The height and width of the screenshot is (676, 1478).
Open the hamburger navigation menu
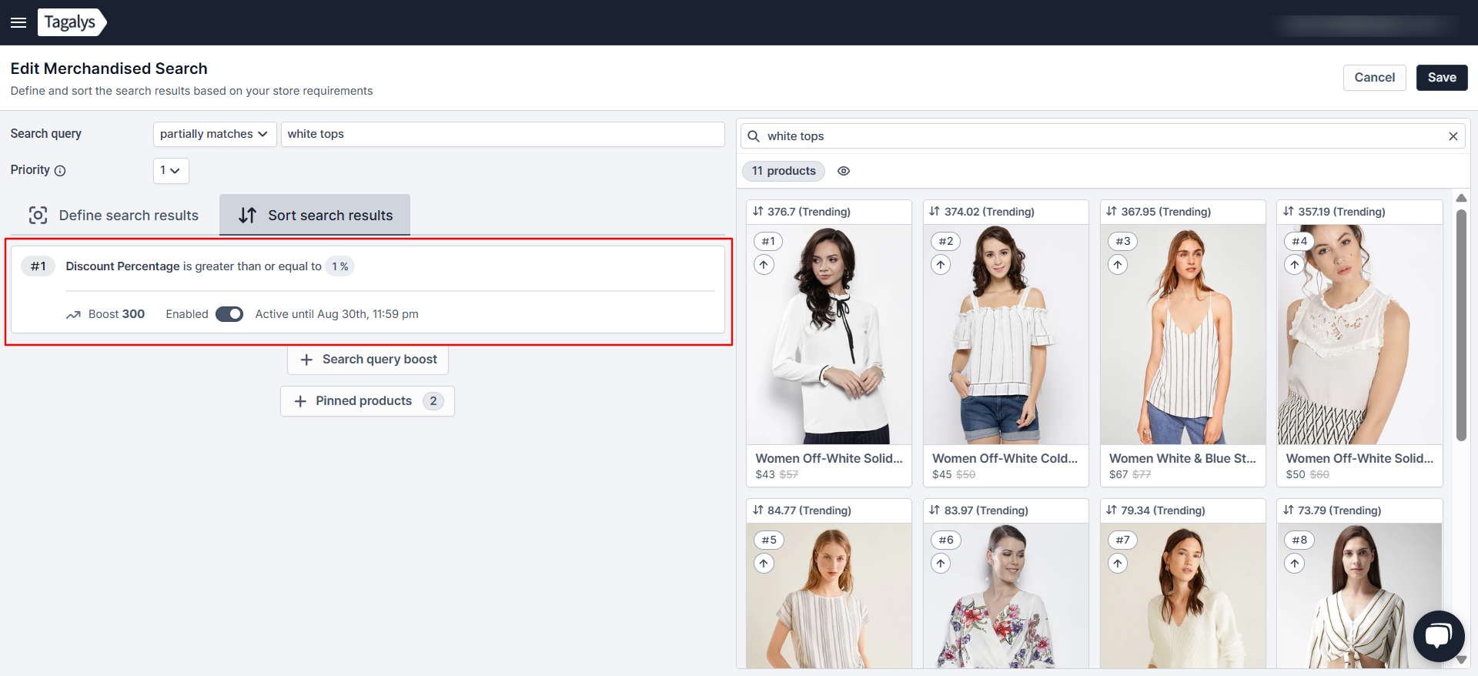coord(18,22)
